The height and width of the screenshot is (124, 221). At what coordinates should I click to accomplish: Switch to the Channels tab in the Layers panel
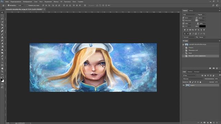[x=190, y=72]
